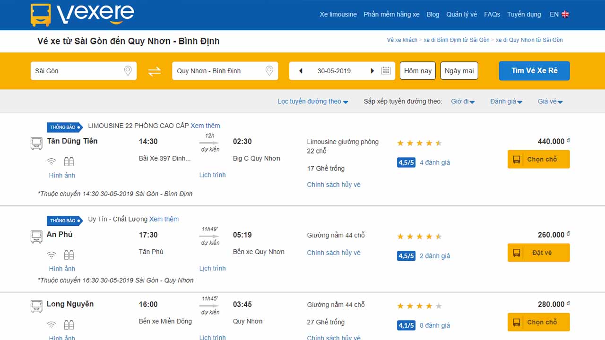Sort routes by Đánh giá
605x340 pixels.
coord(506,102)
